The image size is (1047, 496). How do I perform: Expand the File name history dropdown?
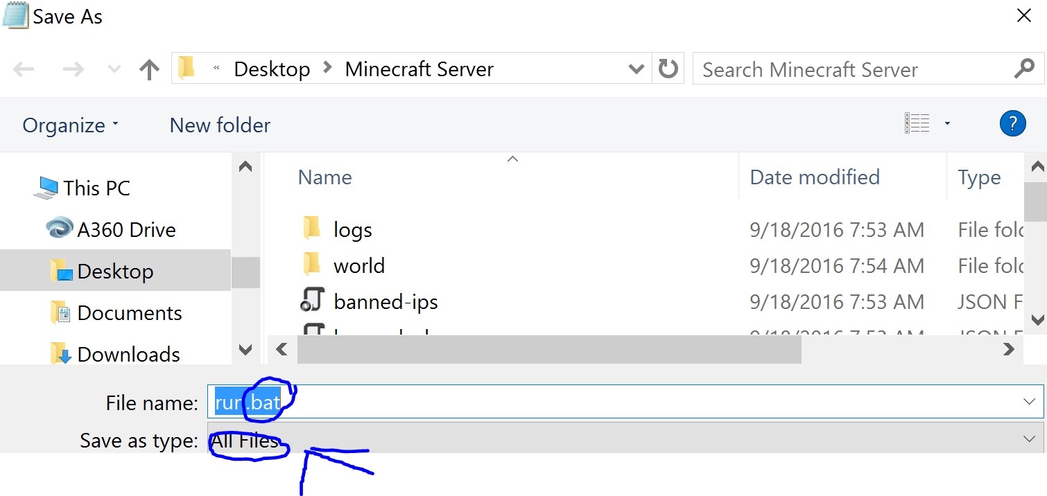click(1028, 402)
